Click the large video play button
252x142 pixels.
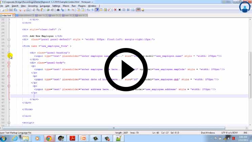[126, 69]
